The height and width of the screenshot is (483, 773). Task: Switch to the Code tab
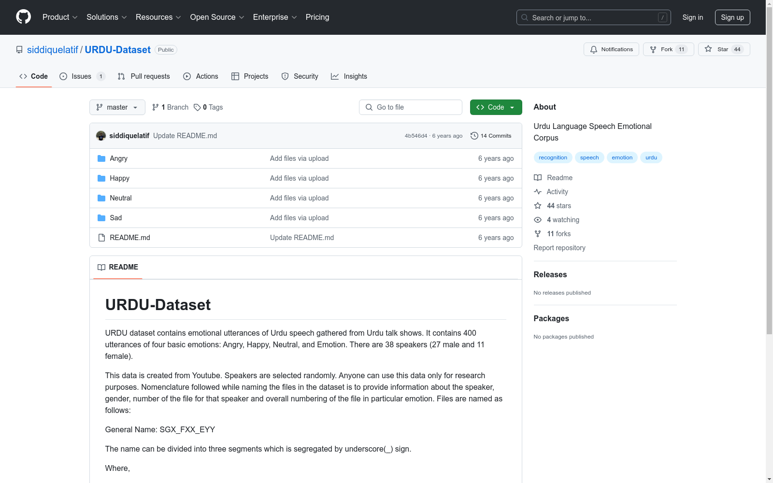pos(33,76)
